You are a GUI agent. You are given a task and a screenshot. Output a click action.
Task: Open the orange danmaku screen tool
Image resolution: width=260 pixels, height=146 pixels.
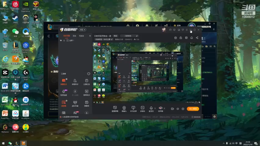64,103
